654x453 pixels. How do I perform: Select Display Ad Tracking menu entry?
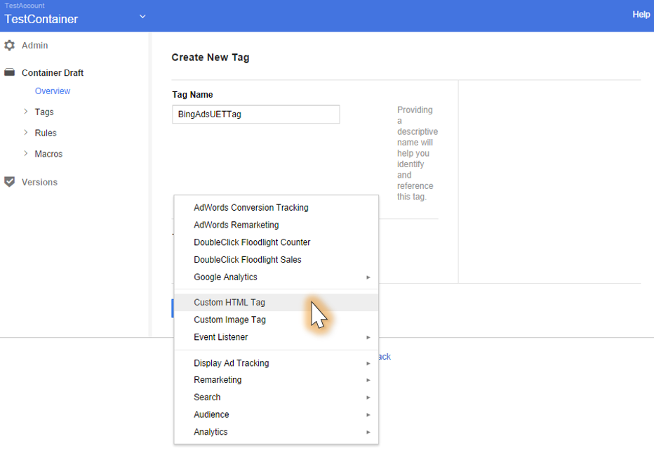click(276, 363)
